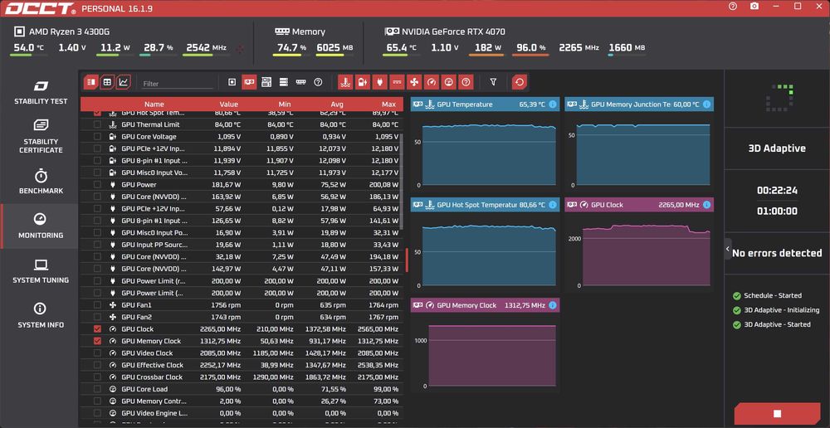This screenshot has height=428, width=830.
Task: Open the funnel filter options icon
Action: [x=493, y=82]
